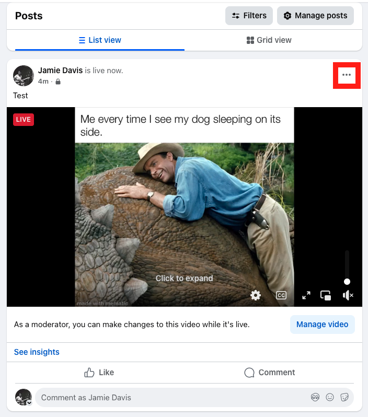This screenshot has width=368, height=417.
Task: Unmute the live video speaker icon
Action: point(348,295)
